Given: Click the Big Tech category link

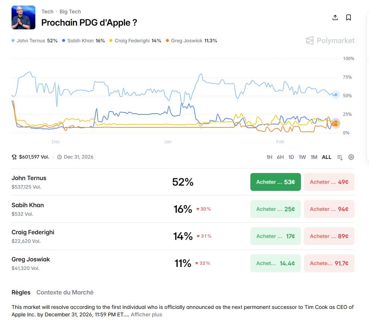Looking at the screenshot, I should (70, 12).
